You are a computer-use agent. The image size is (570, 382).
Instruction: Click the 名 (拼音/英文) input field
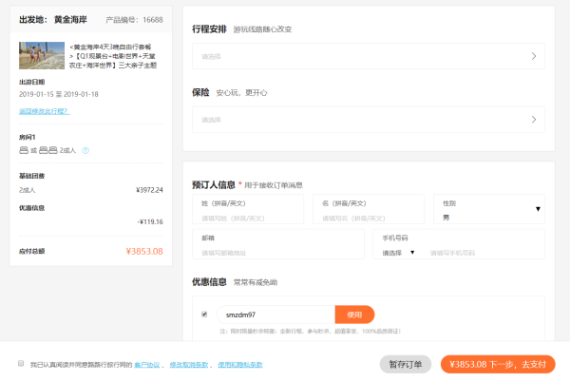pyautogui.click(x=369, y=209)
